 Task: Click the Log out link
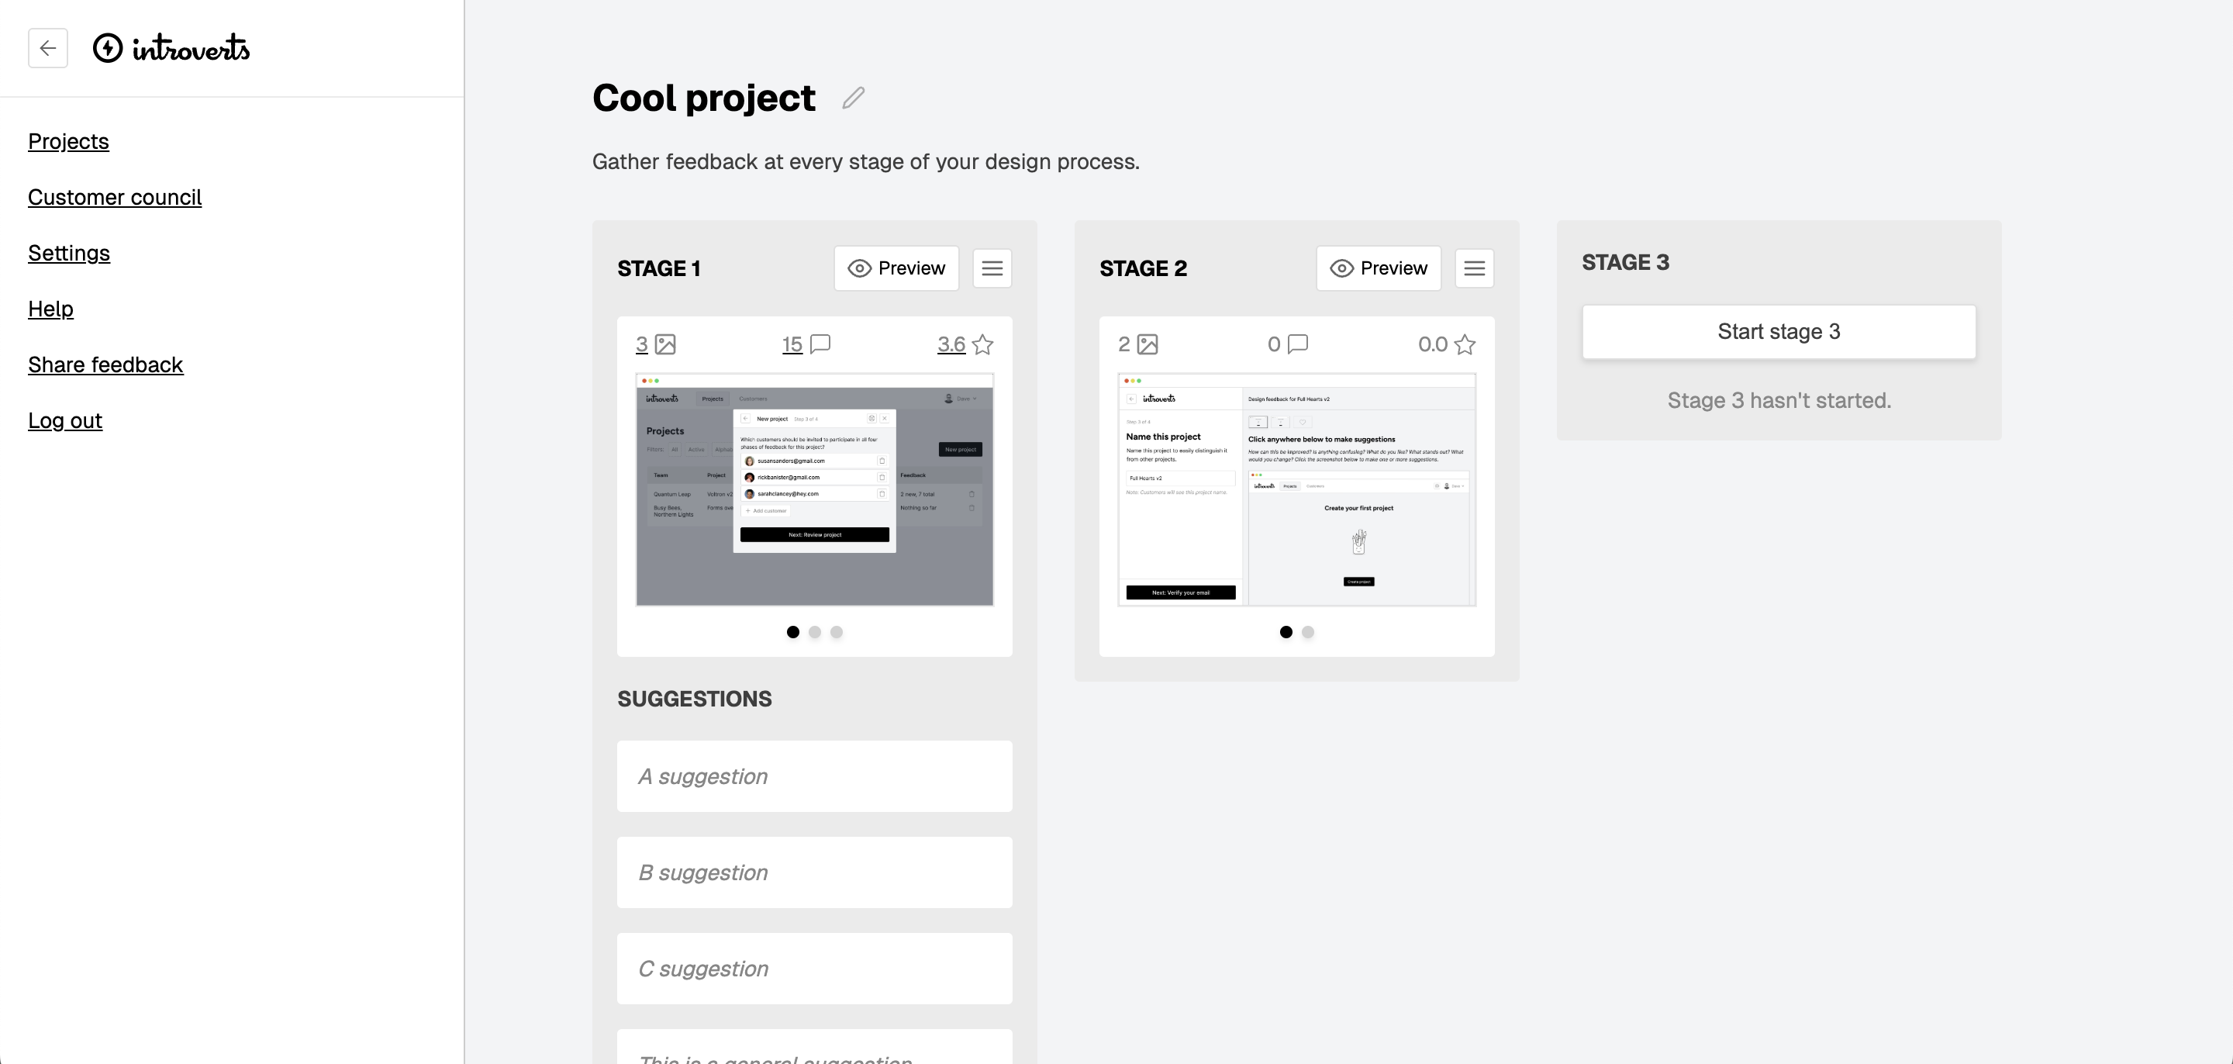click(65, 420)
